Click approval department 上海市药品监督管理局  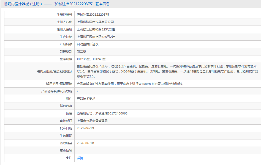pyautogui.click(x=92, y=121)
